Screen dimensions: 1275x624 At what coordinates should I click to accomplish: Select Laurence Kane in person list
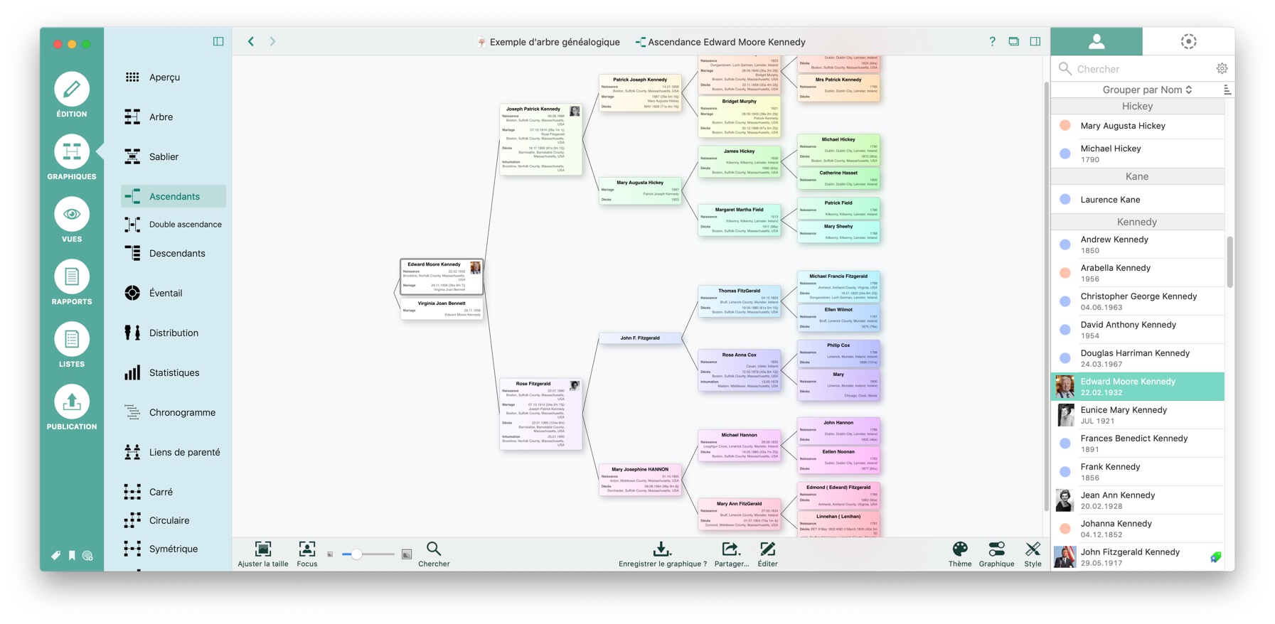[x=1138, y=200]
